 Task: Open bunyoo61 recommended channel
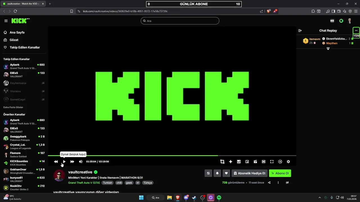pos(24,179)
